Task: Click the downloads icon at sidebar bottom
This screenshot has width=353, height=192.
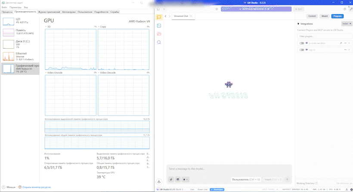Action: [x=159, y=182]
